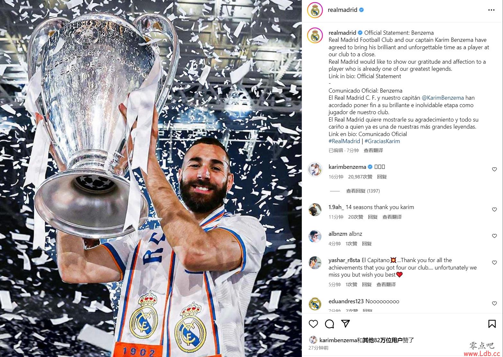The width and height of the screenshot is (503, 357).
Task: Click the Benzema trophy photo
Action: 151,178
